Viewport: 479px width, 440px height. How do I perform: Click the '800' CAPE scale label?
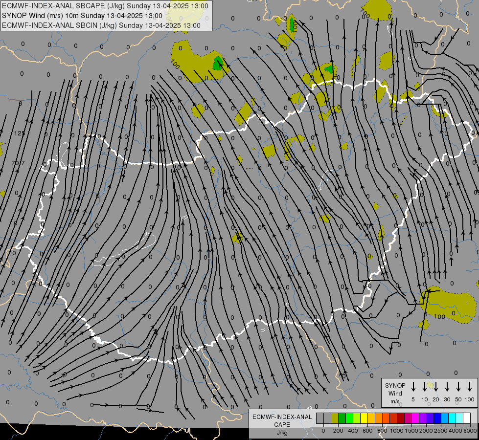382,431
